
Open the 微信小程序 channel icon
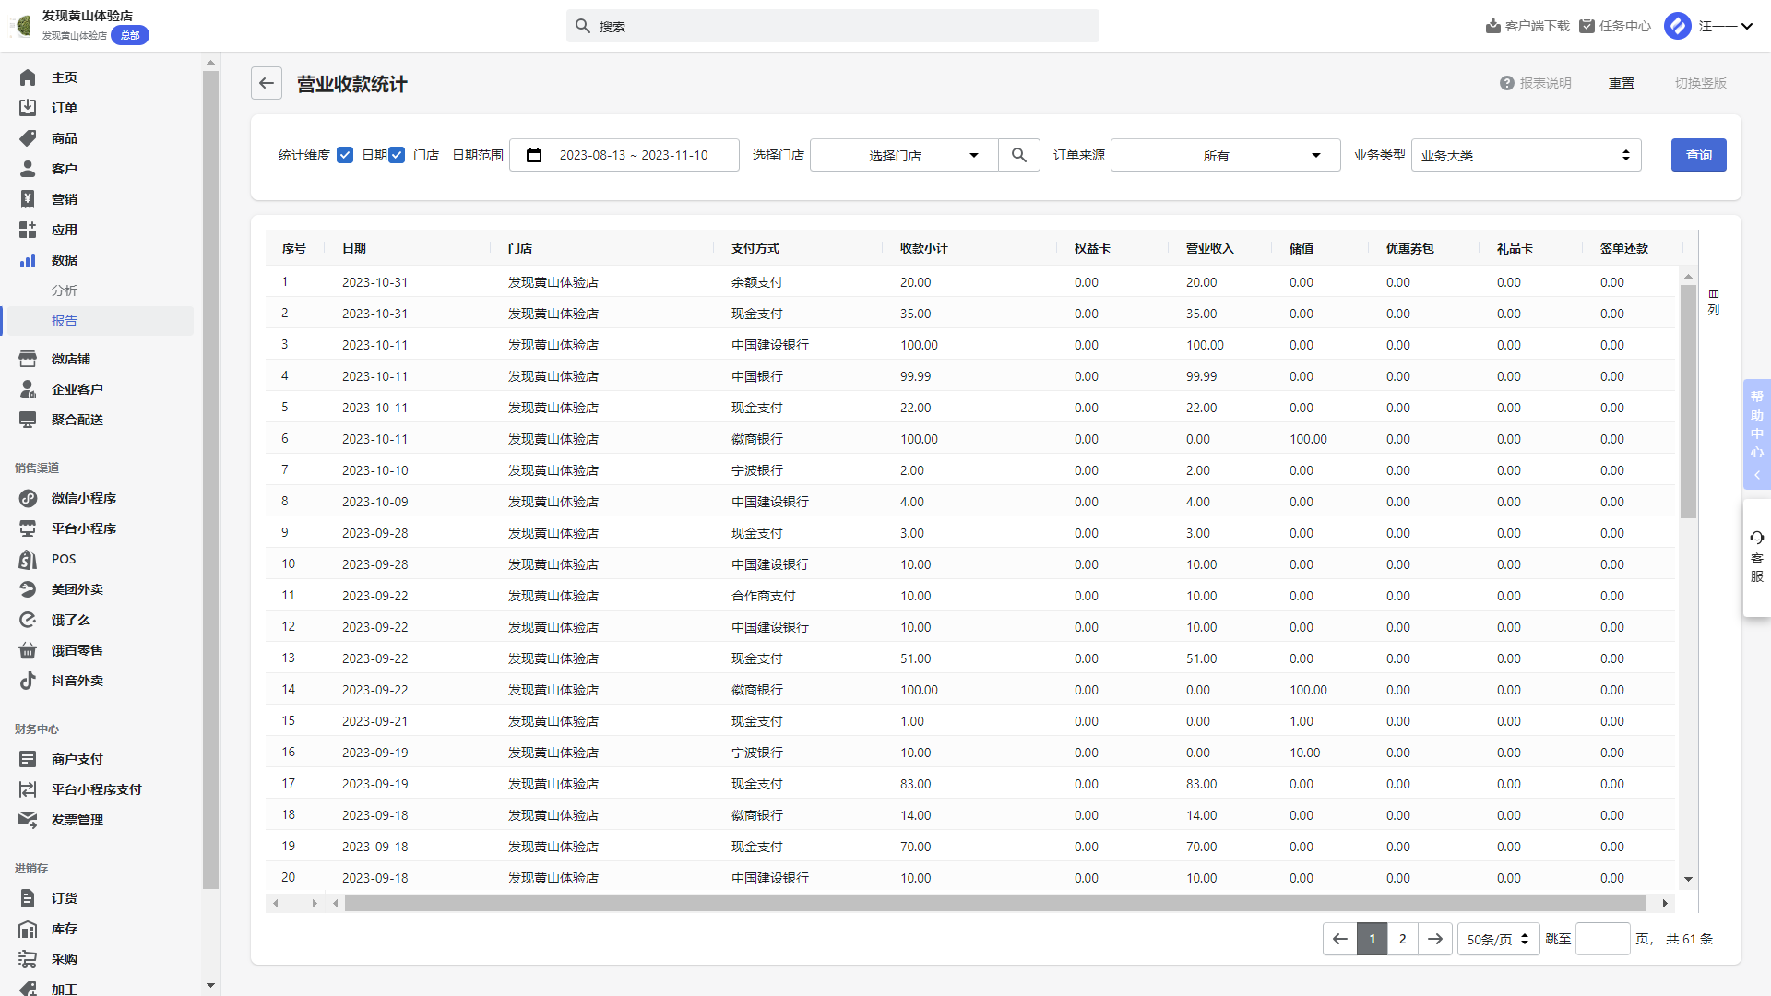pyautogui.click(x=28, y=498)
